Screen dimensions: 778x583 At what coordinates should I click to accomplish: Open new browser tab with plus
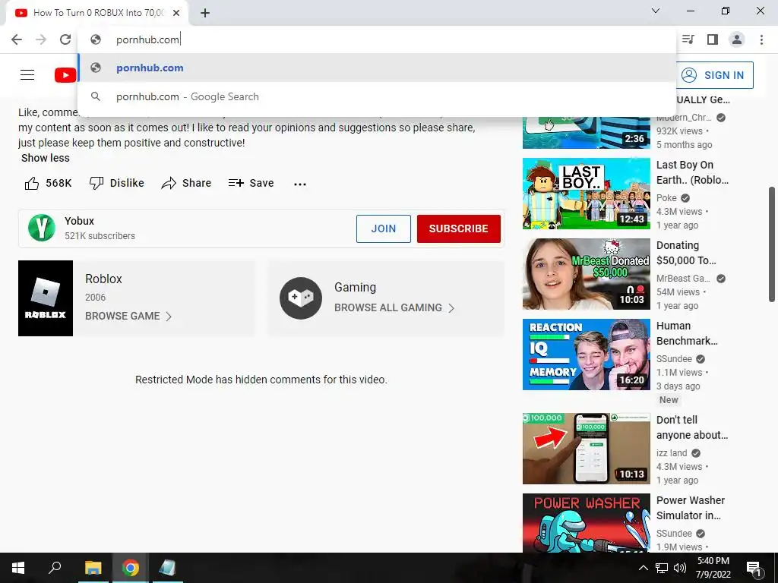[x=205, y=13]
